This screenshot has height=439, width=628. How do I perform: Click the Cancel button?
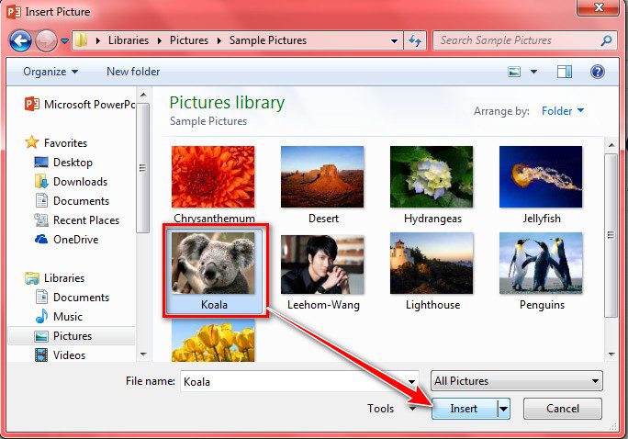click(563, 409)
